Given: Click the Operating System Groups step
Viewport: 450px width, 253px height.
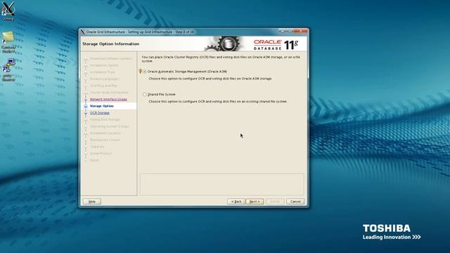Looking at the screenshot, I should pos(110,126).
